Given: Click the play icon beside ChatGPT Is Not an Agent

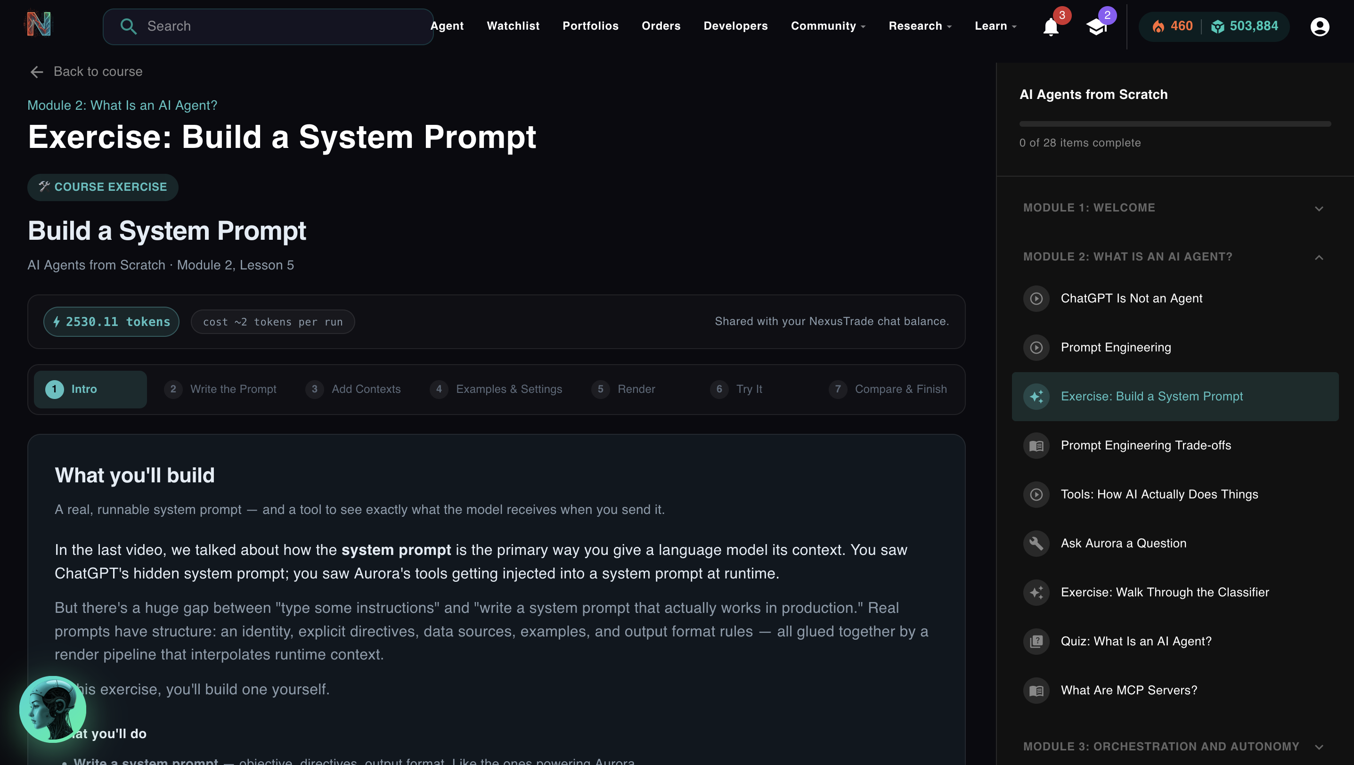Looking at the screenshot, I should 1036,299.
